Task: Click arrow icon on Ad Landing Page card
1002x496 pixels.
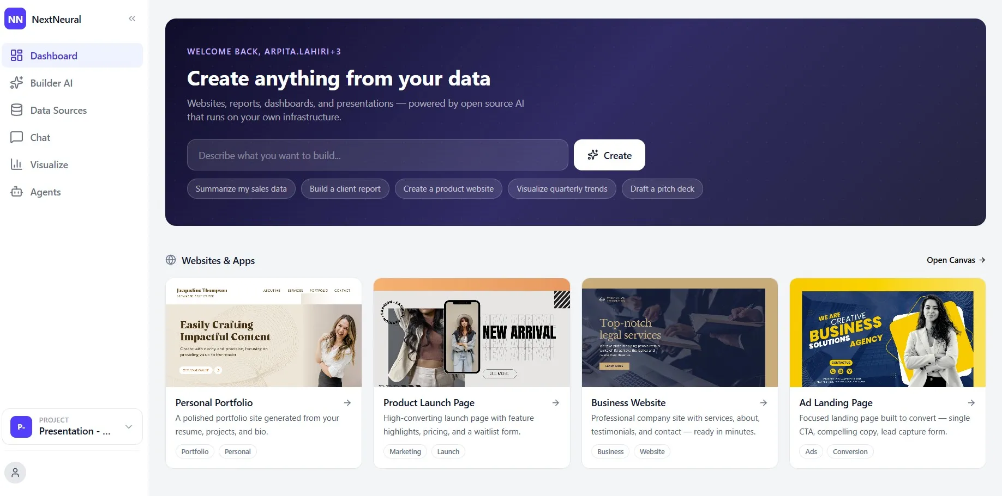Action: [971, 403]
